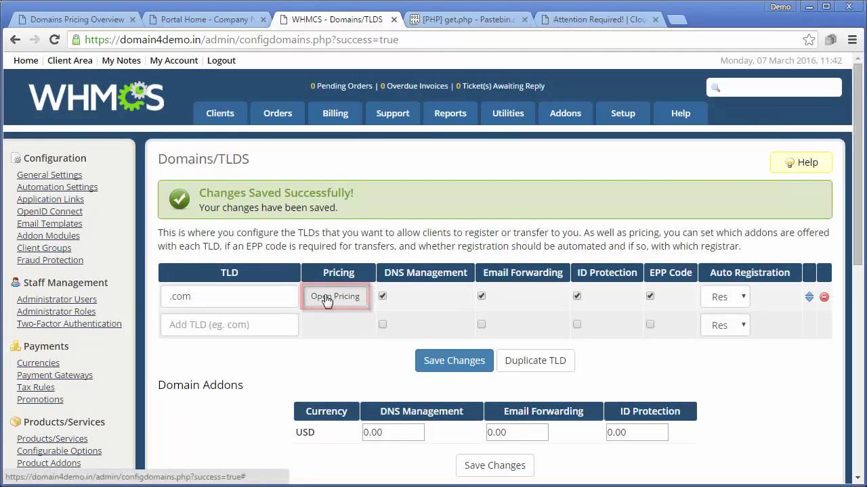Click the blue reorder arrows in the .com row
Screen dimensions: 867x487
pyautogui.click(x=809, y=296)
